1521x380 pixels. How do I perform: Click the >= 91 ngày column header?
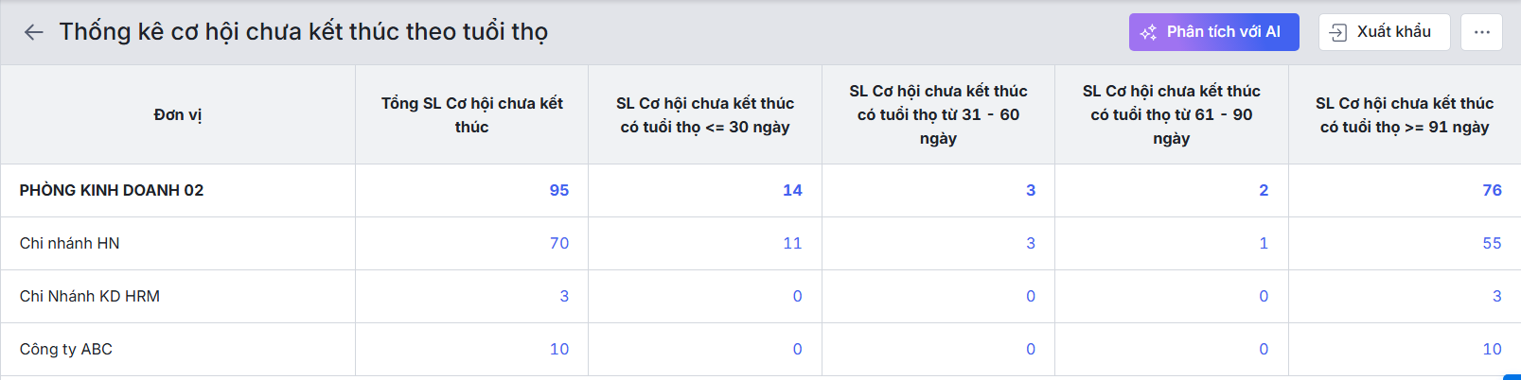1405,115
